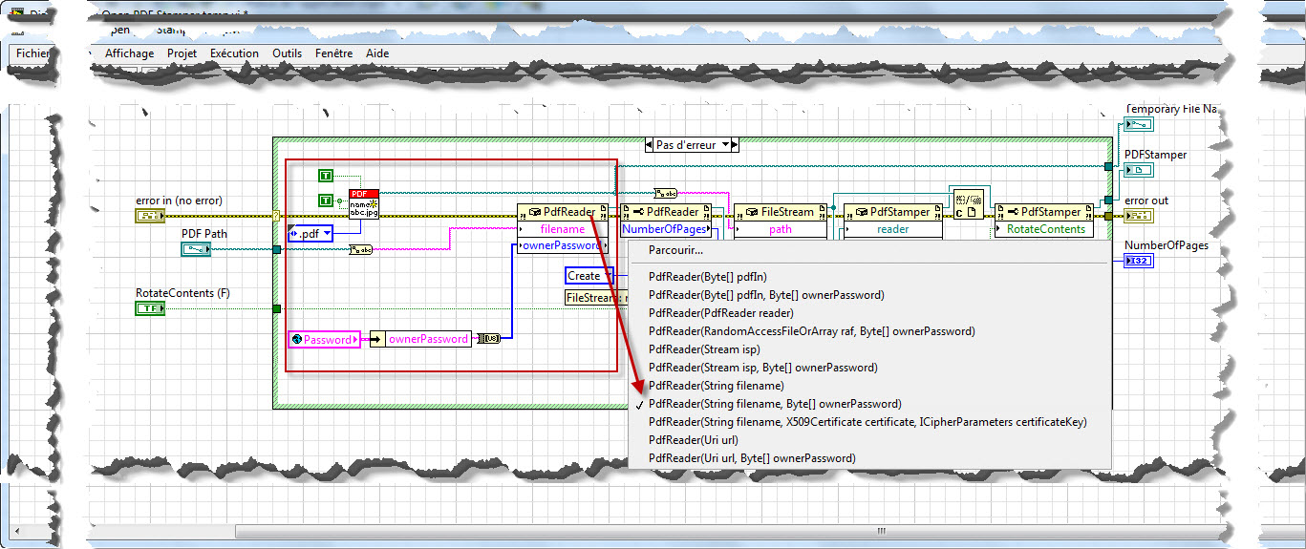Toggle the RotateContents (F) boolean terminal

click(150, 308)
